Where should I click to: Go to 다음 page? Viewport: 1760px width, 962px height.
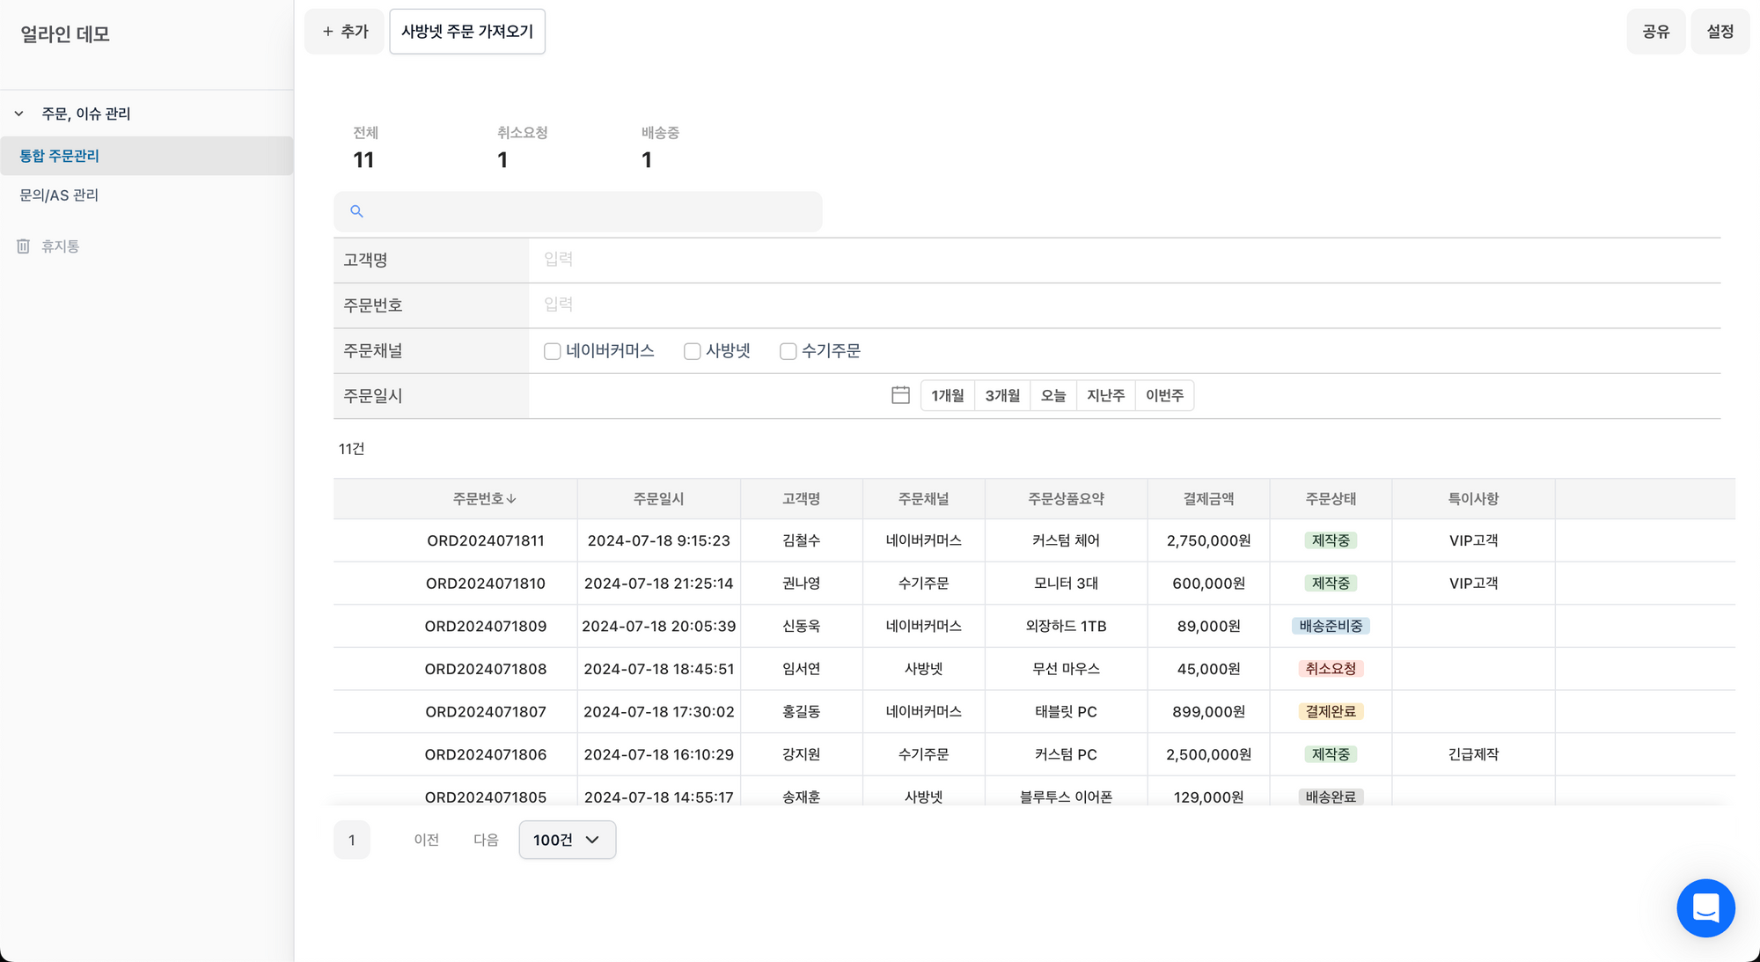pos(486,840)
